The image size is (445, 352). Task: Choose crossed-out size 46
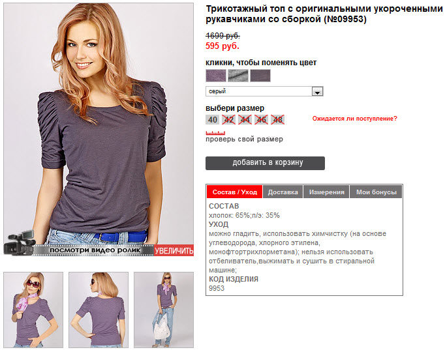[x=261, y=119]
